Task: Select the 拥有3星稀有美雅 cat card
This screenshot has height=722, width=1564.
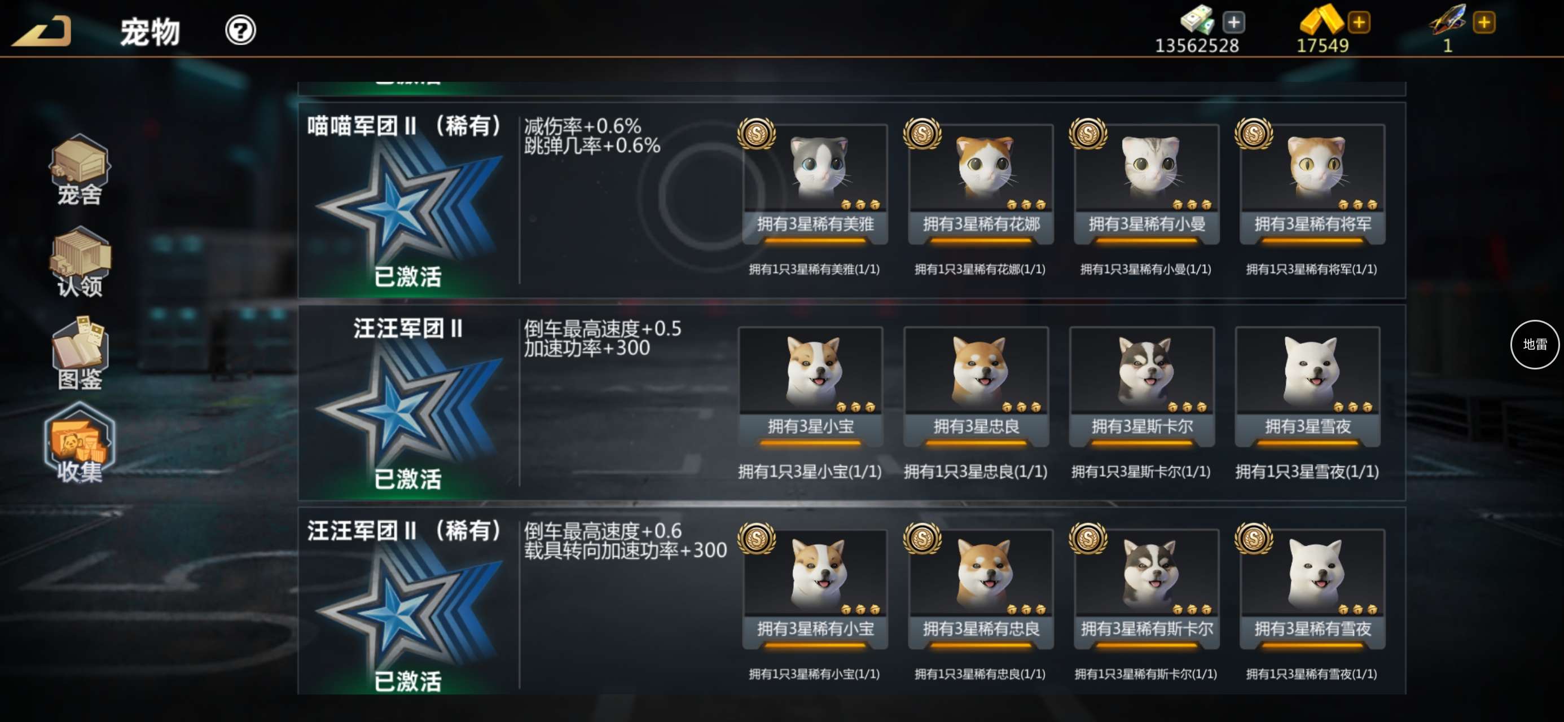Action: 815,184
